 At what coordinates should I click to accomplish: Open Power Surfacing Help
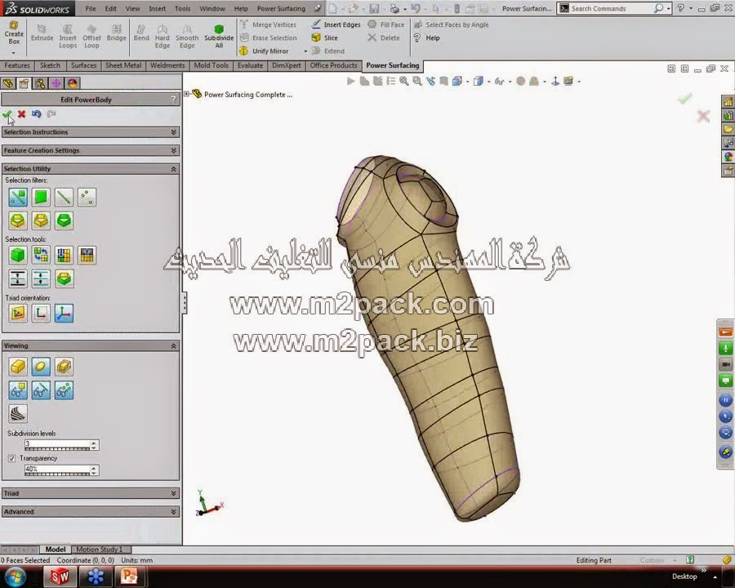pos(426,38)
